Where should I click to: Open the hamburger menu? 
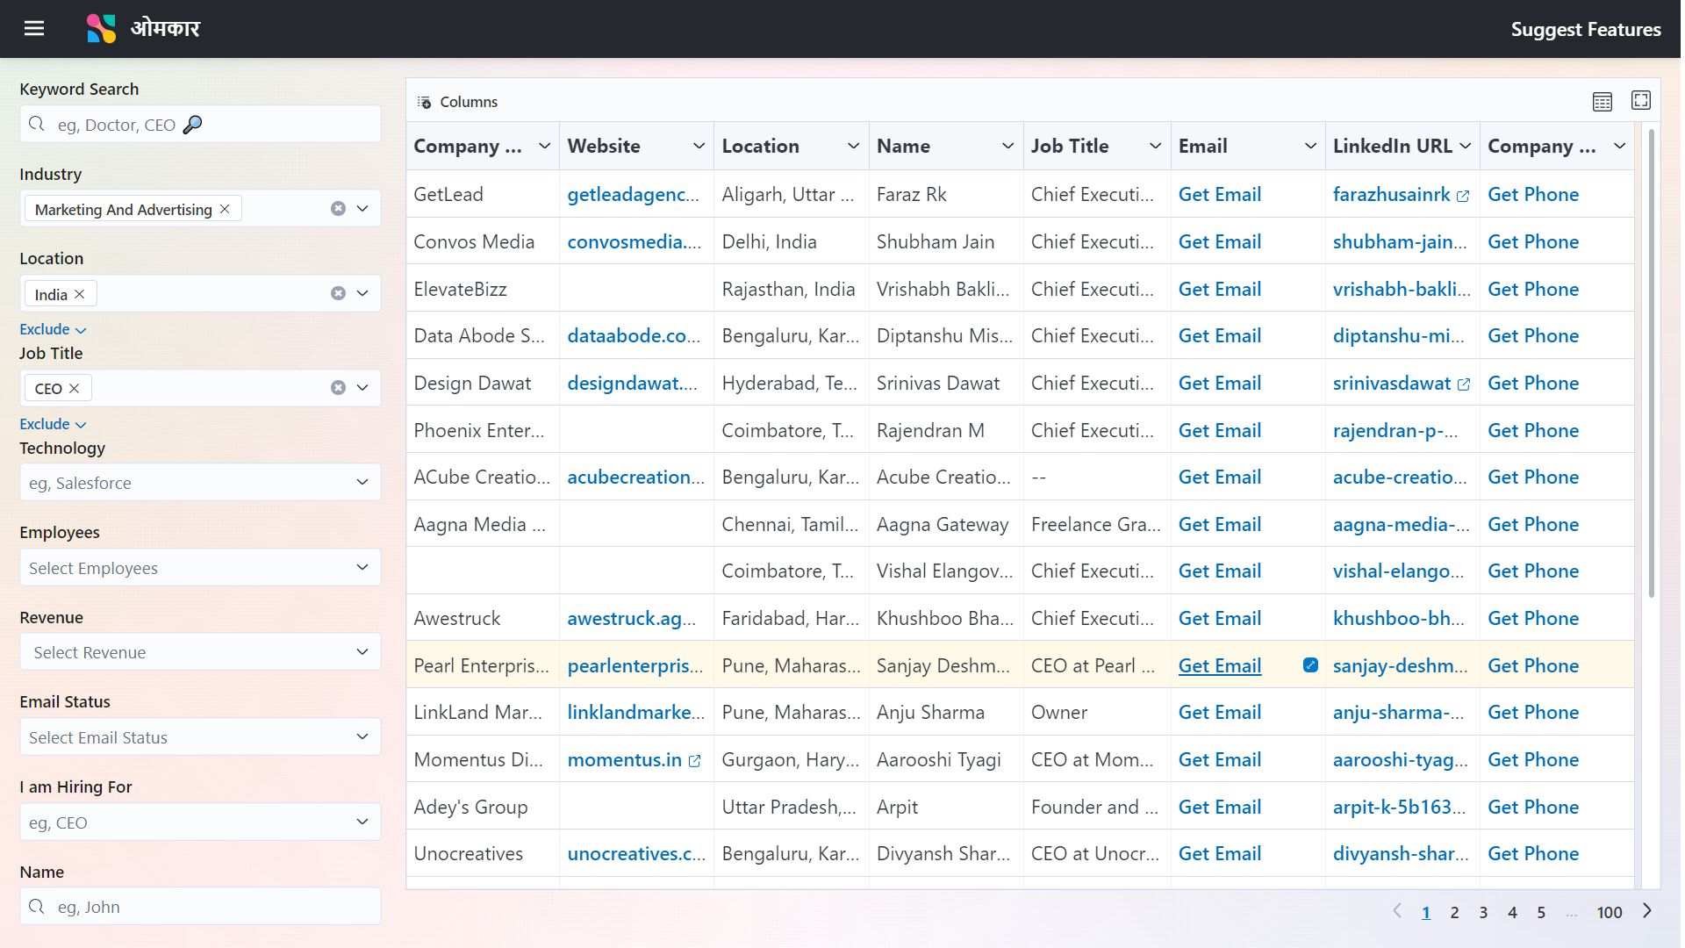click(34, 29)
